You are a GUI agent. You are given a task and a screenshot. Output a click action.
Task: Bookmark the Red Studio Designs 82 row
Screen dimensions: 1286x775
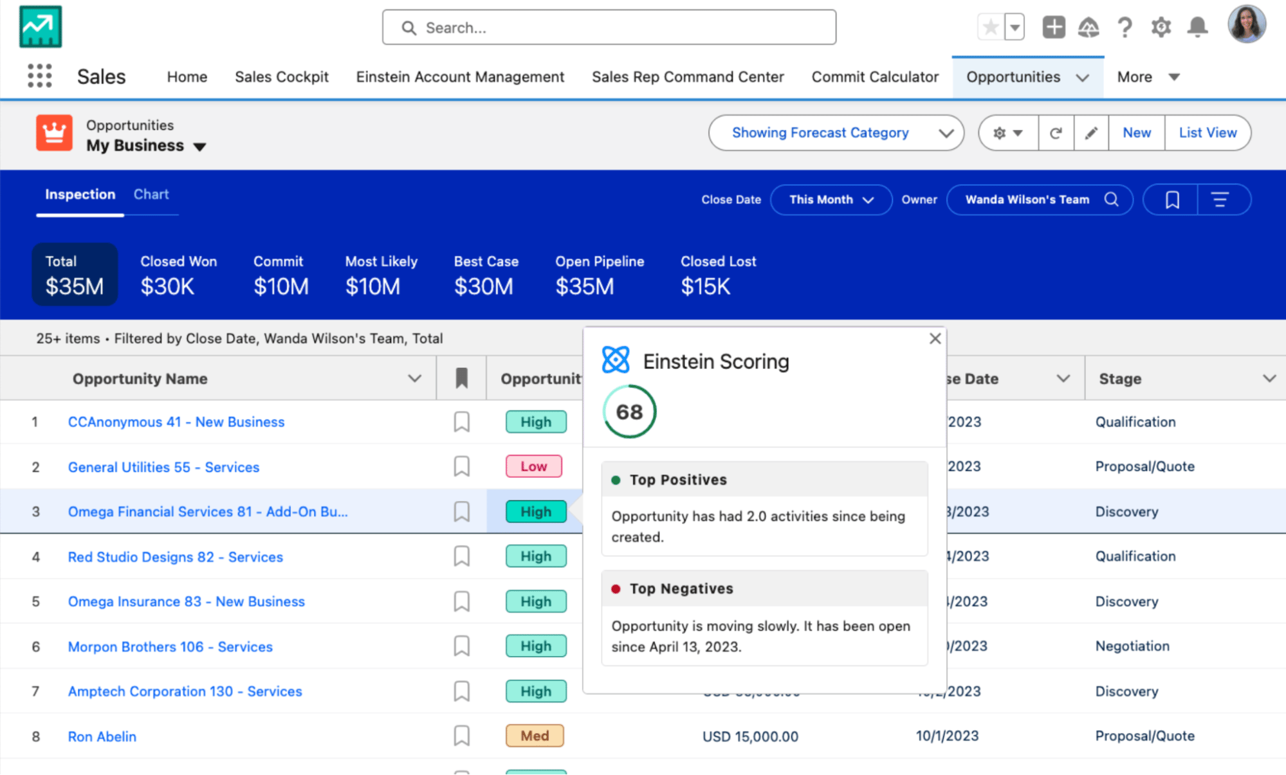[461, 556]
